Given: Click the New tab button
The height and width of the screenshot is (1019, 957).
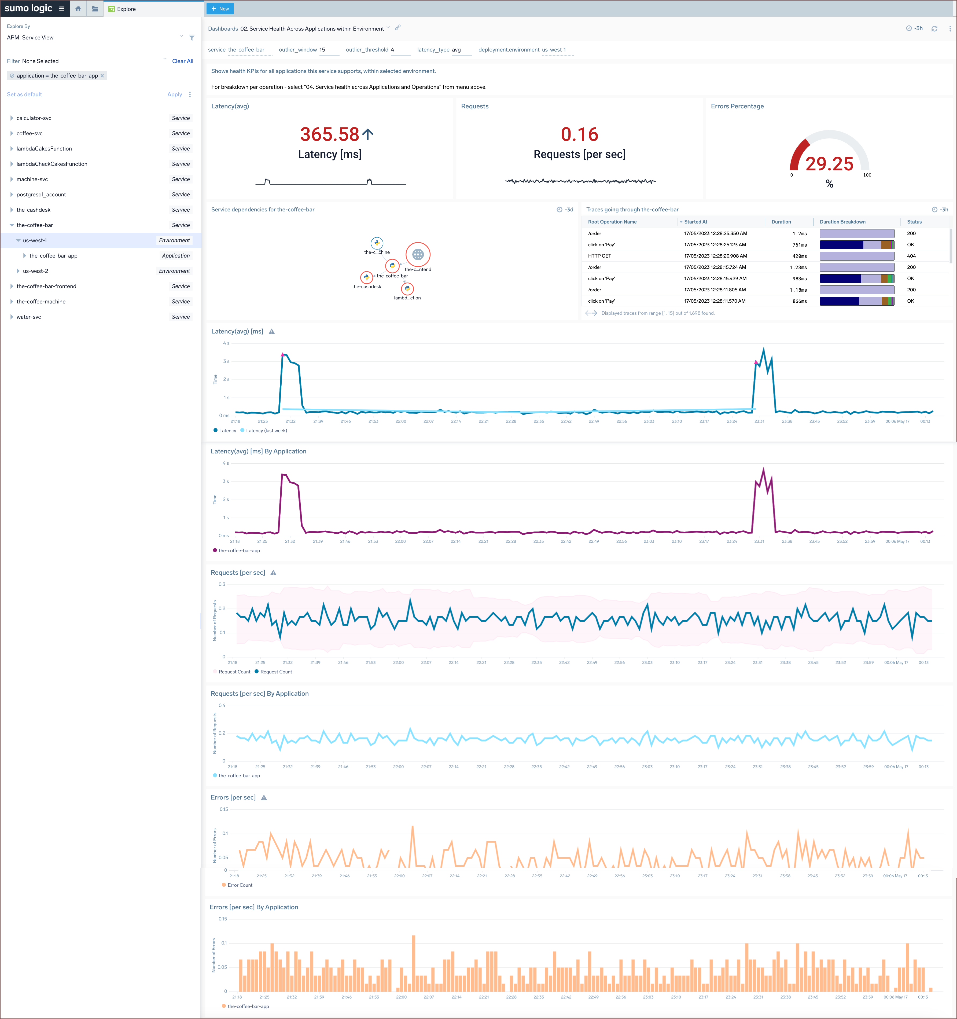Looking at the screenshot, I should [220, 9].
